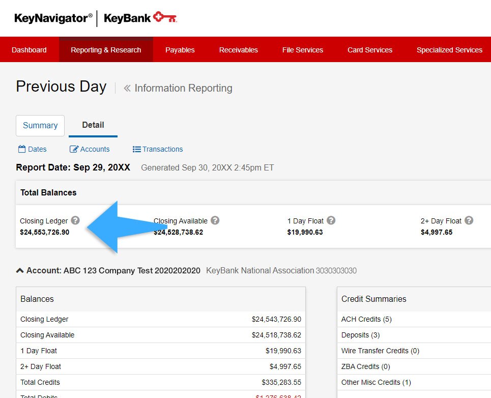Open the Payables menu

point(180,50)
